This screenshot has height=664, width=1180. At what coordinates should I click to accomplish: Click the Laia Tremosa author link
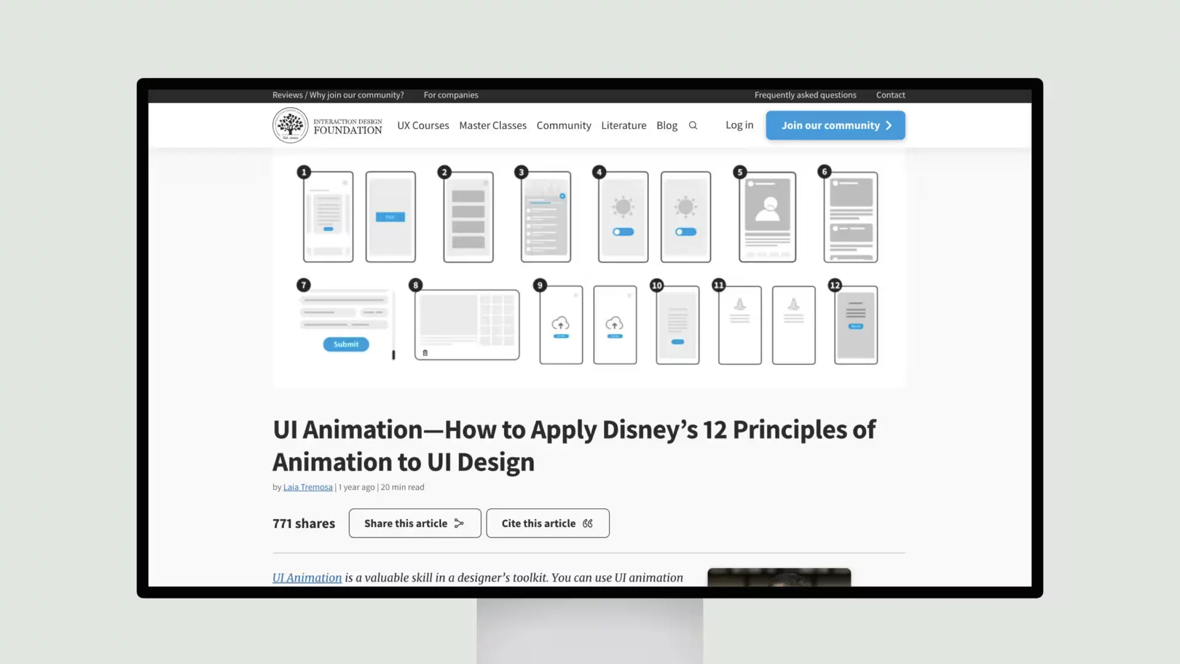[308, 486]
